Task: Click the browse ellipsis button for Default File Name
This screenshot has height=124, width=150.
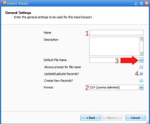Action: tap(141, 60)
